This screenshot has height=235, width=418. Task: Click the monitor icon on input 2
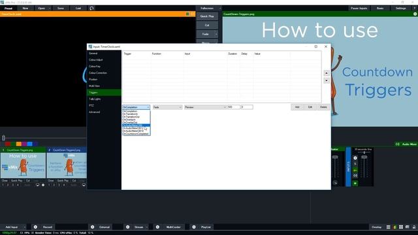point(84,185)
